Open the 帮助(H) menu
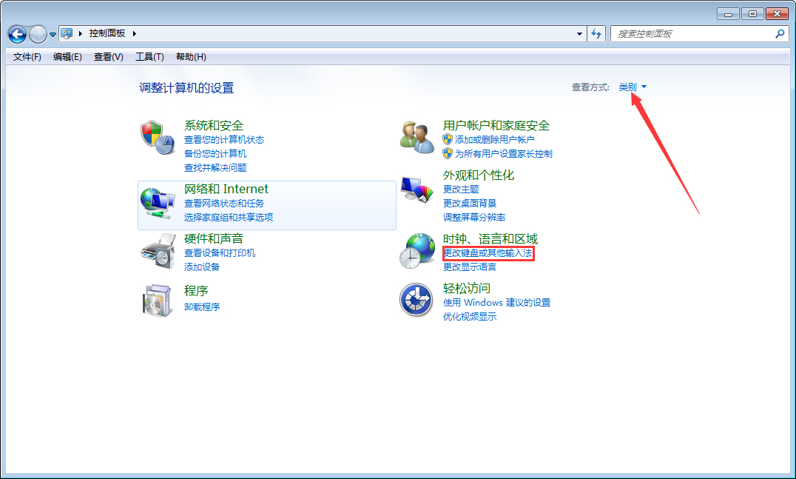The width and height of the screenshot is (796, 479). click(190, 56)
